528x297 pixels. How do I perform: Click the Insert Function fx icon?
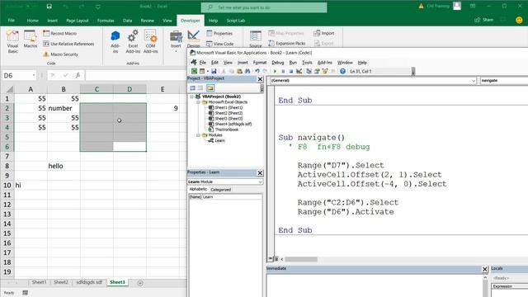coord(78,75)
